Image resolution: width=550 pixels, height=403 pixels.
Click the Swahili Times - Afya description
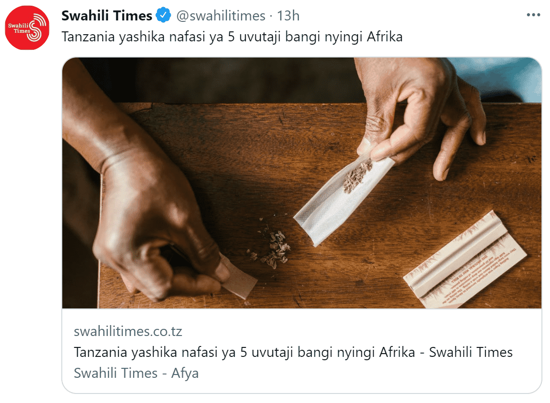[x=136, y=373]
